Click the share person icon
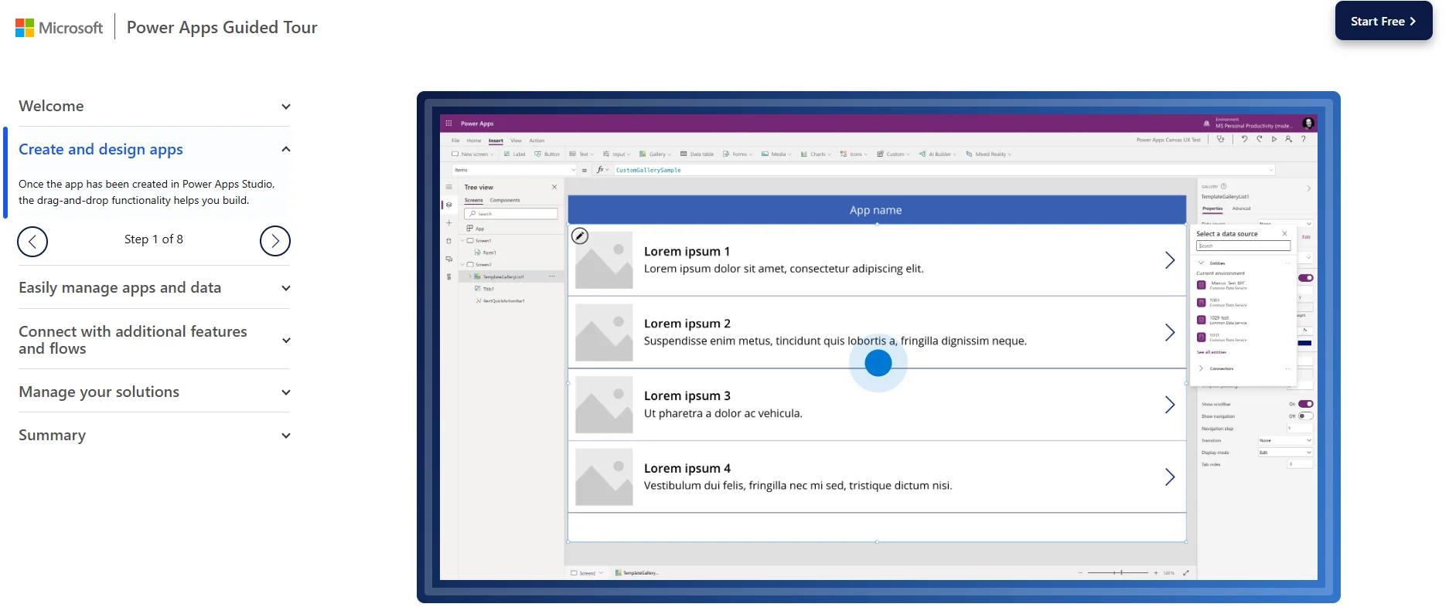 coord(1288,139)
